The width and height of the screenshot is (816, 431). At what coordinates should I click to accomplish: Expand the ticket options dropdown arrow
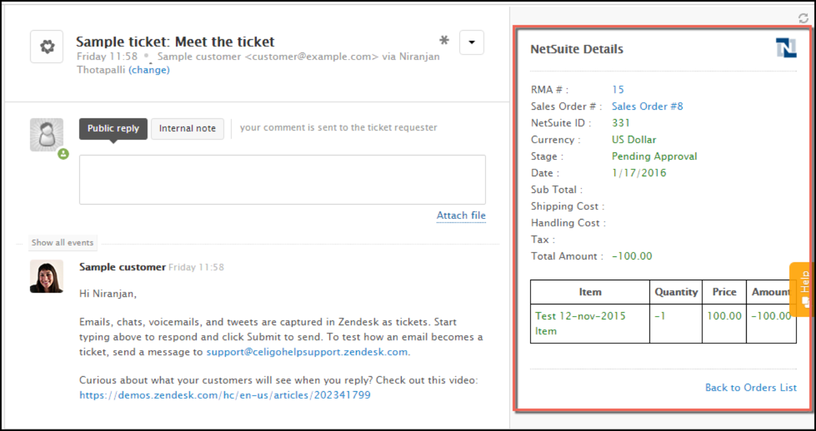(x=472, y=42)
